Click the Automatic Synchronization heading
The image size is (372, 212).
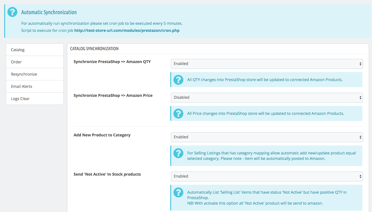pyautogui.click(x=49, y=12)
